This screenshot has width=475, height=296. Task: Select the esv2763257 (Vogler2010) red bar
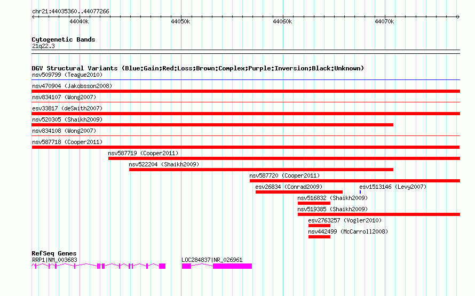[x=319, y=226]
